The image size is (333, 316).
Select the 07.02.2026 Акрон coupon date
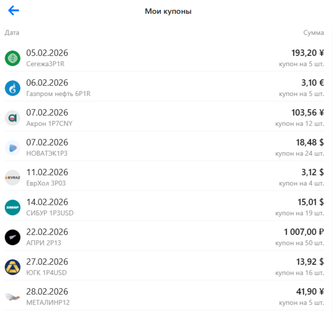pyautogui.click(x=47, y=113)
